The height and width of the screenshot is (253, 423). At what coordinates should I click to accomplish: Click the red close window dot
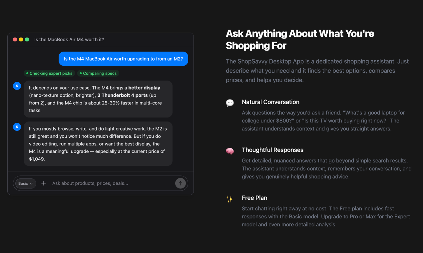15,39
